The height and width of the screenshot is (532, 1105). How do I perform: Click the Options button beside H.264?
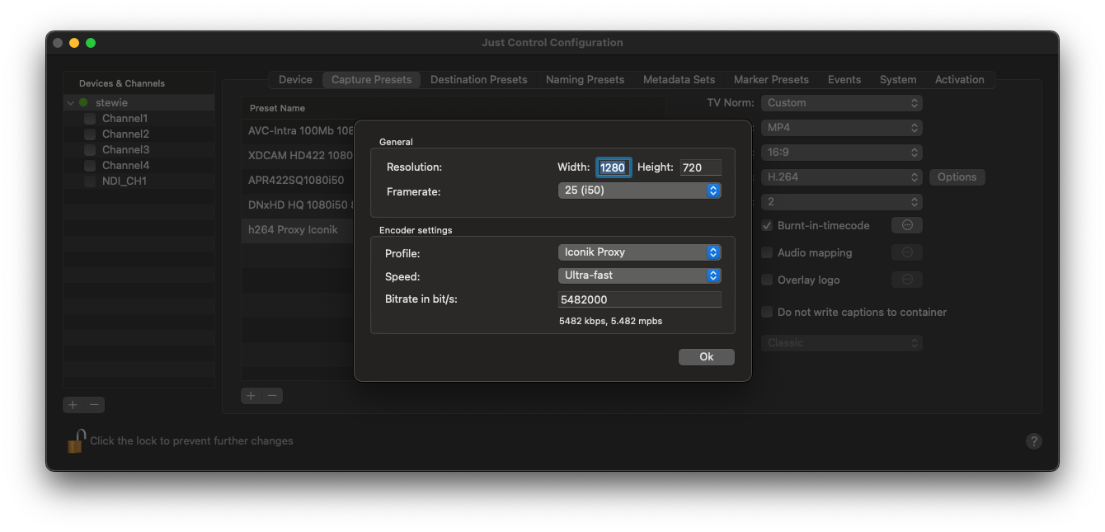coord(957,177)
